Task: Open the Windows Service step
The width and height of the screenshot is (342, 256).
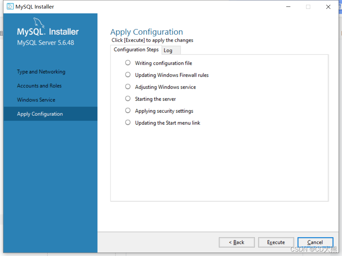Action: [36, 100]
